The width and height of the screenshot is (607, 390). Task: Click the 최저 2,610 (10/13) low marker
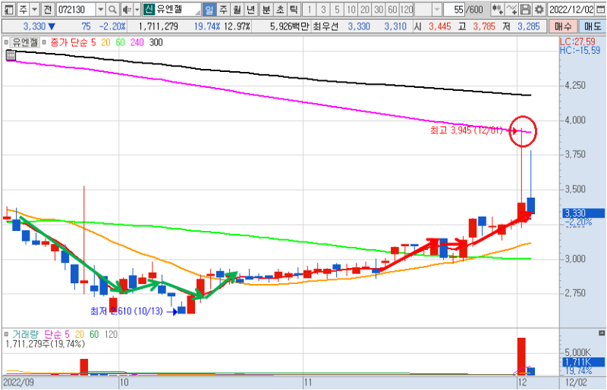pyautogui.click(x=127, y=311)
